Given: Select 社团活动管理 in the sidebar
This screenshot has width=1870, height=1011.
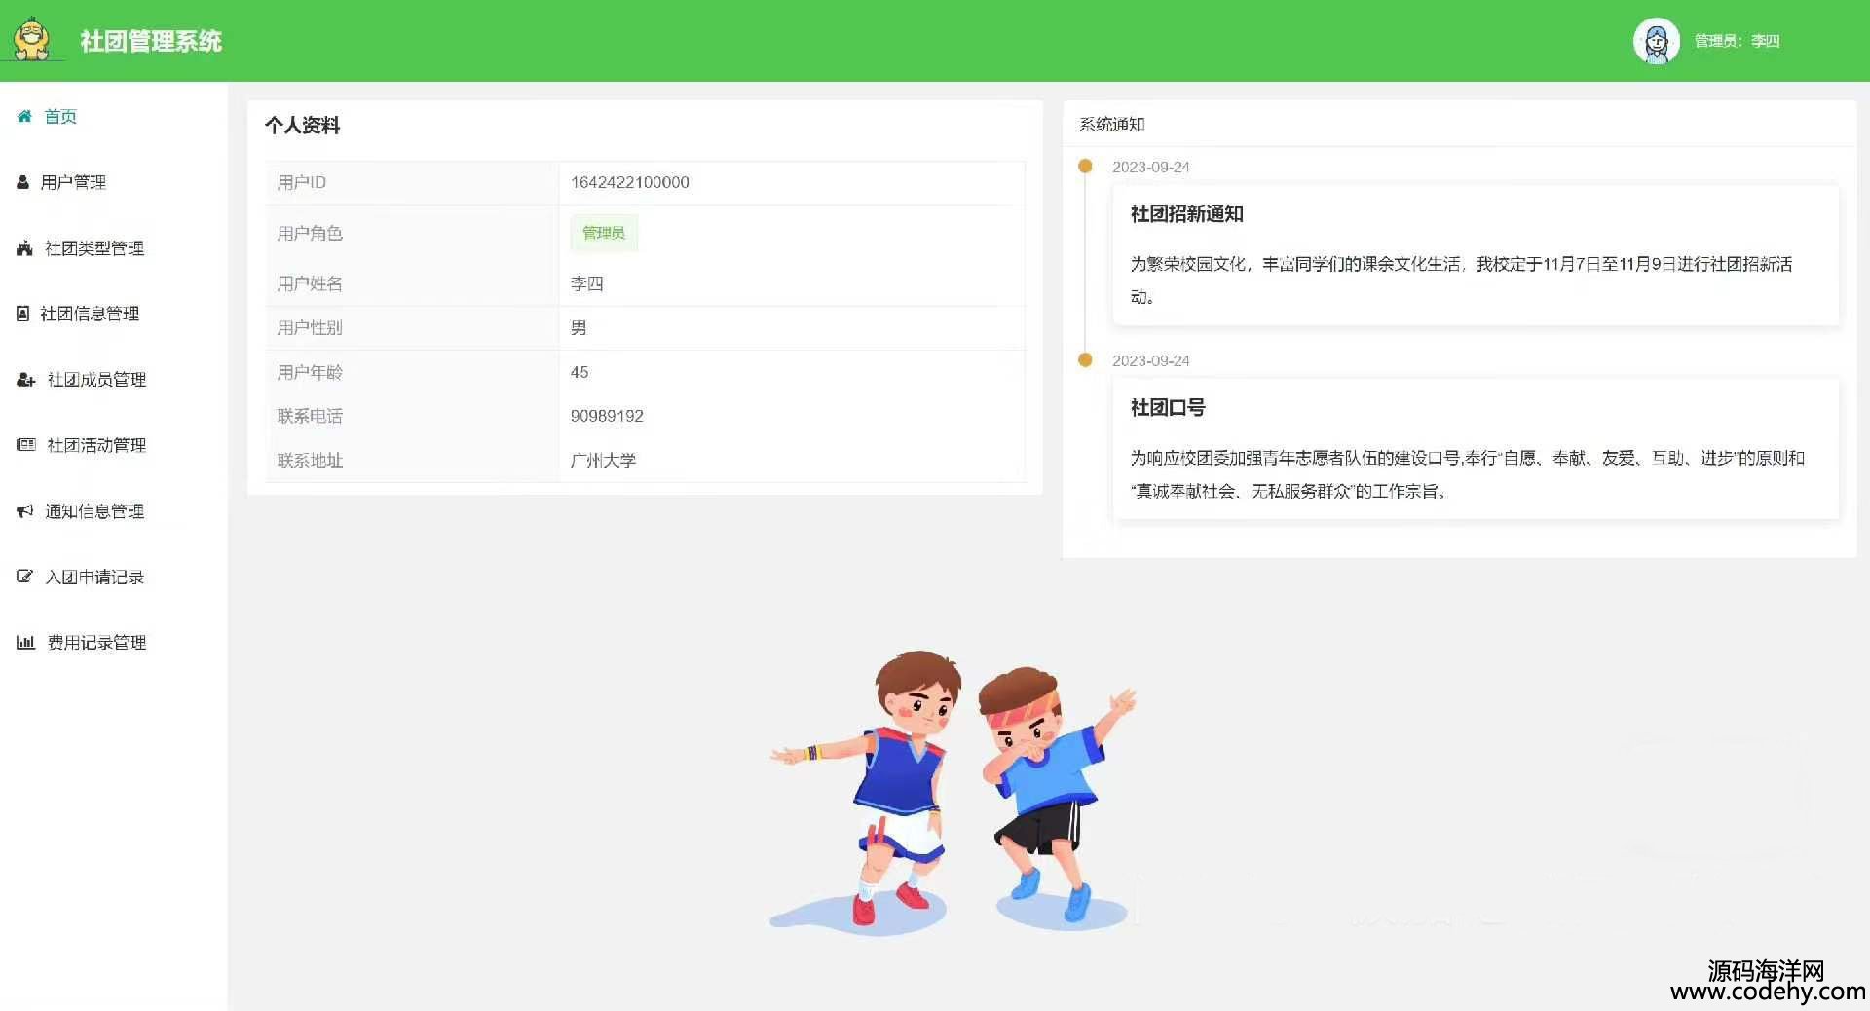Looking at the screenshot, I should pos(96,445).
